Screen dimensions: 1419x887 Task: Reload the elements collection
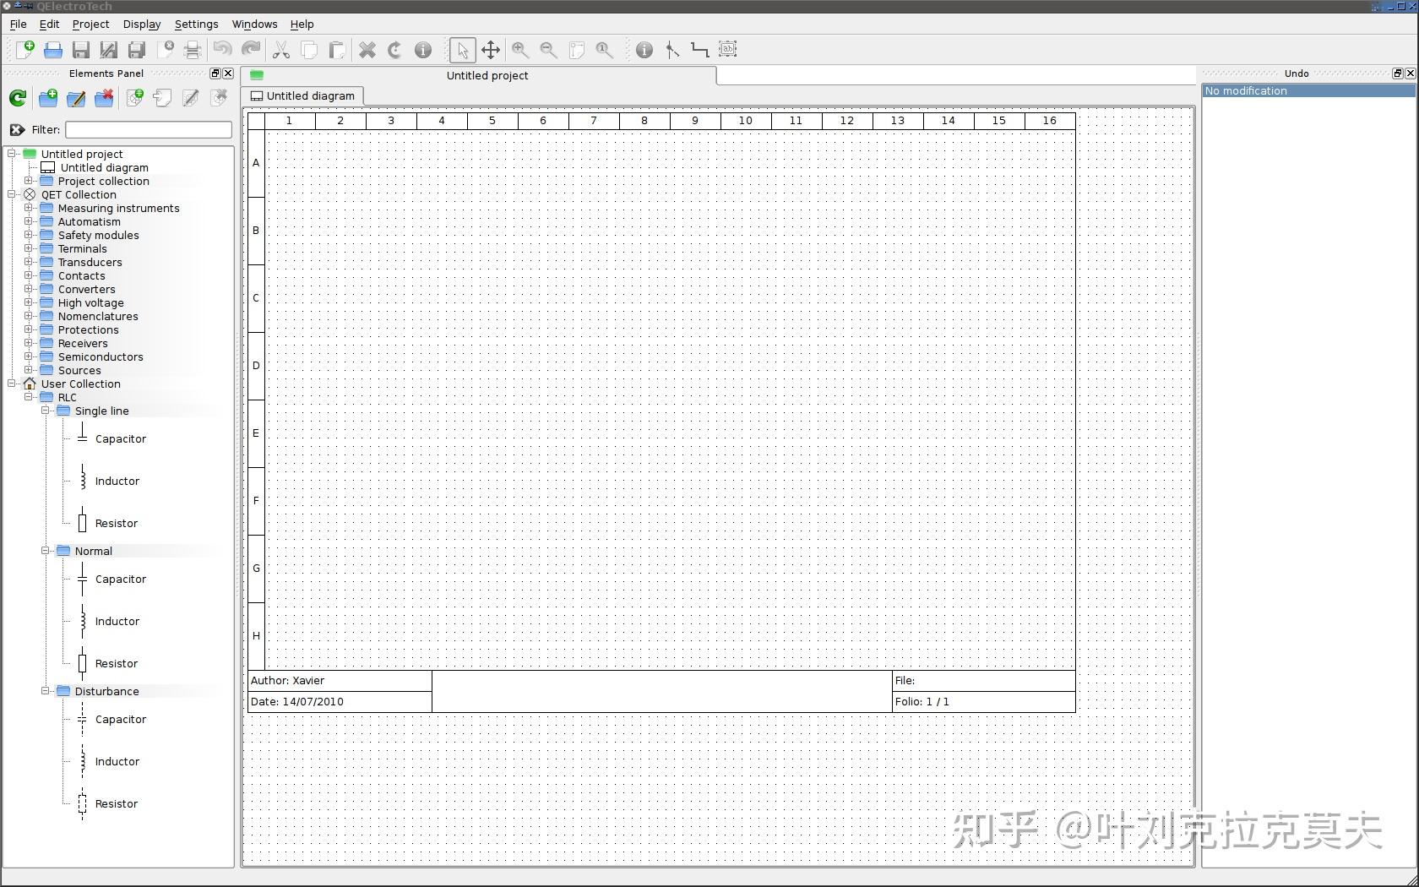click(x=17, y=99)
